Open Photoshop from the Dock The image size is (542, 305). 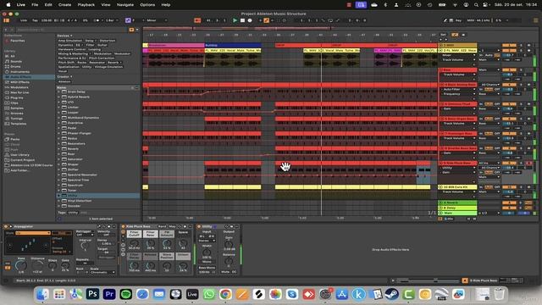point(92,294)
